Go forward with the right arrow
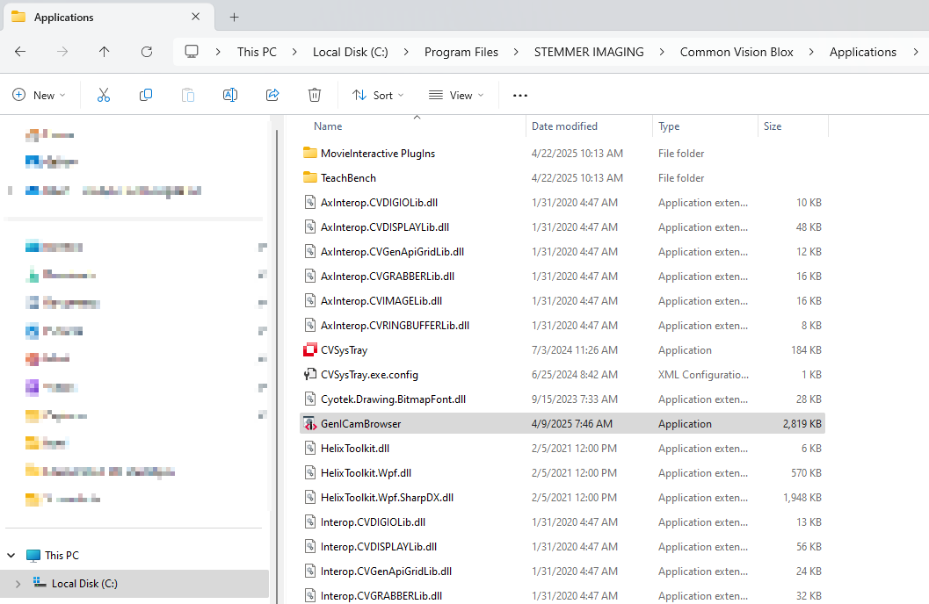 click(62, 52)
